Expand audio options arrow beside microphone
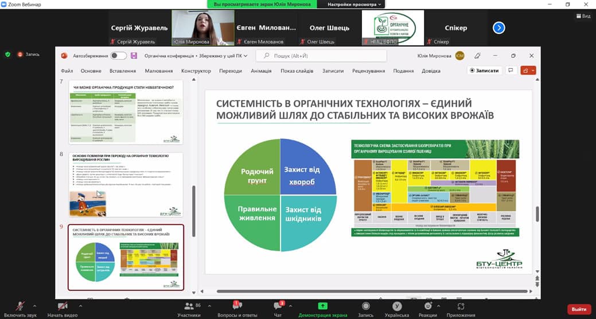Screen dimensions: 596x319 click(34, 306)
